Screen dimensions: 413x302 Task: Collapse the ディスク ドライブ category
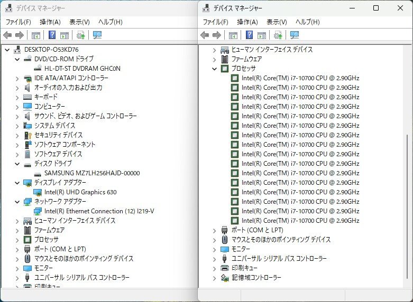point(17,164)
